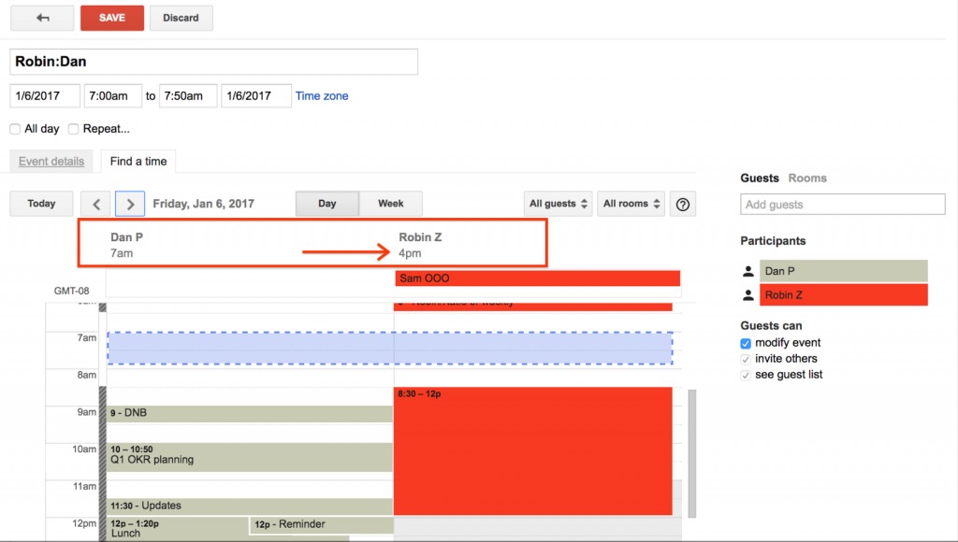
Task: Toggle guests can see guest list
Action: pyautogui.click(x=746, y=375)
